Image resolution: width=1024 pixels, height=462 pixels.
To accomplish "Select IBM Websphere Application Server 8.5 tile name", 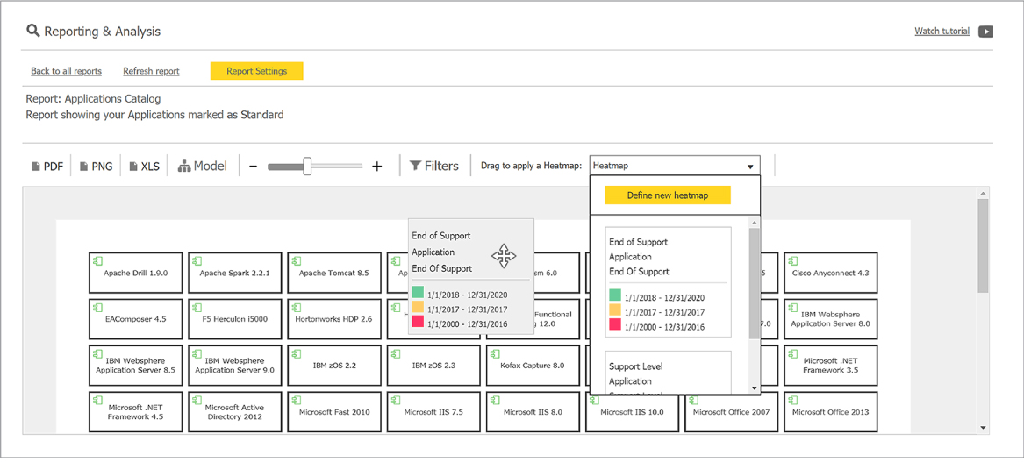I will click(x=135, y=366).
